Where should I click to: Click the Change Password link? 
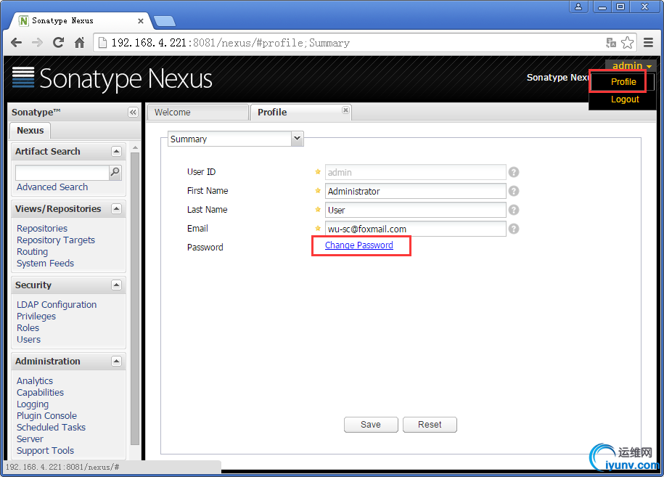point(358,245)
